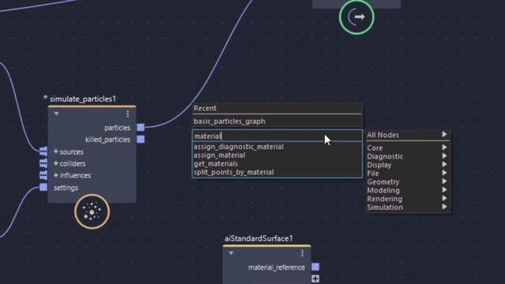The image size is (505, 284).
Task: Click the killed_particles output port
Action: coord(140,140)
